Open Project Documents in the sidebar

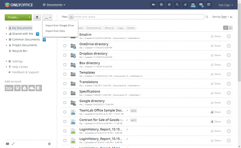point(24,45)
